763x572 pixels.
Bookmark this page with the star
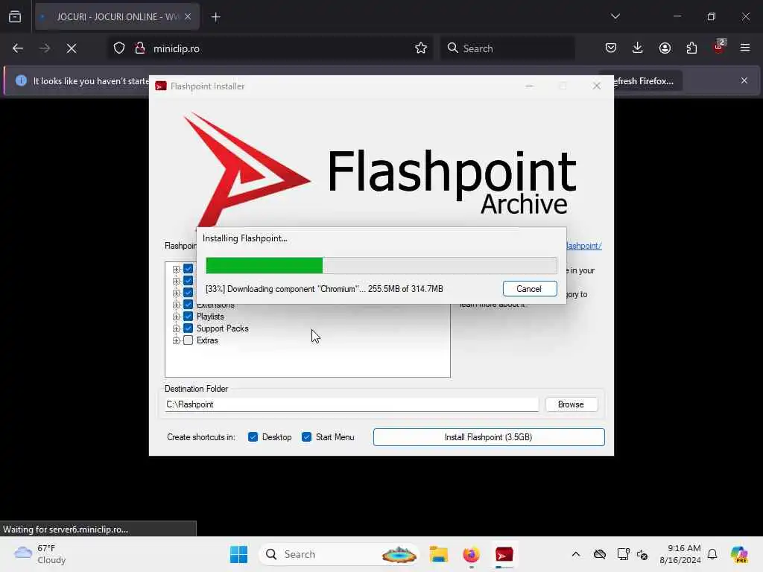point(421,48)
